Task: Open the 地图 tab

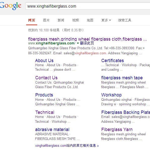Action: pos(90,20)
